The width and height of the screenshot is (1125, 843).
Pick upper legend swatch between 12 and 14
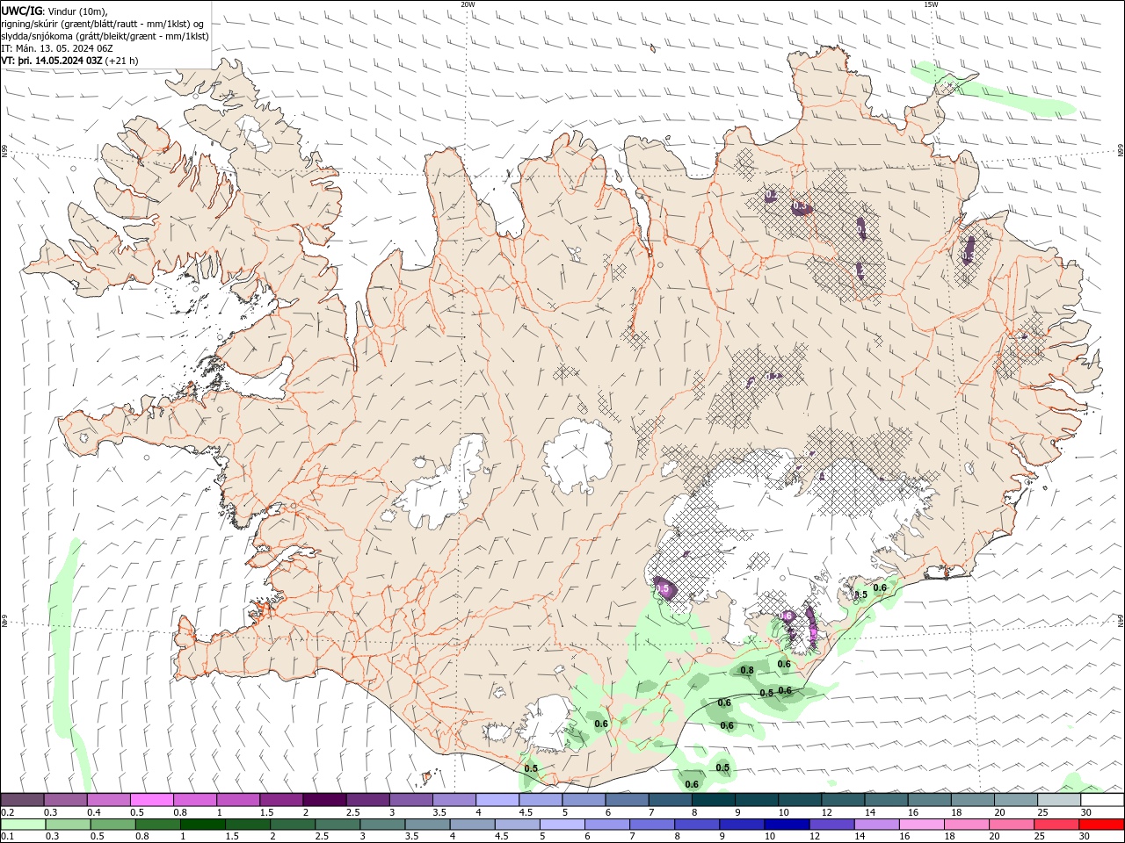[x=843, y=800]
